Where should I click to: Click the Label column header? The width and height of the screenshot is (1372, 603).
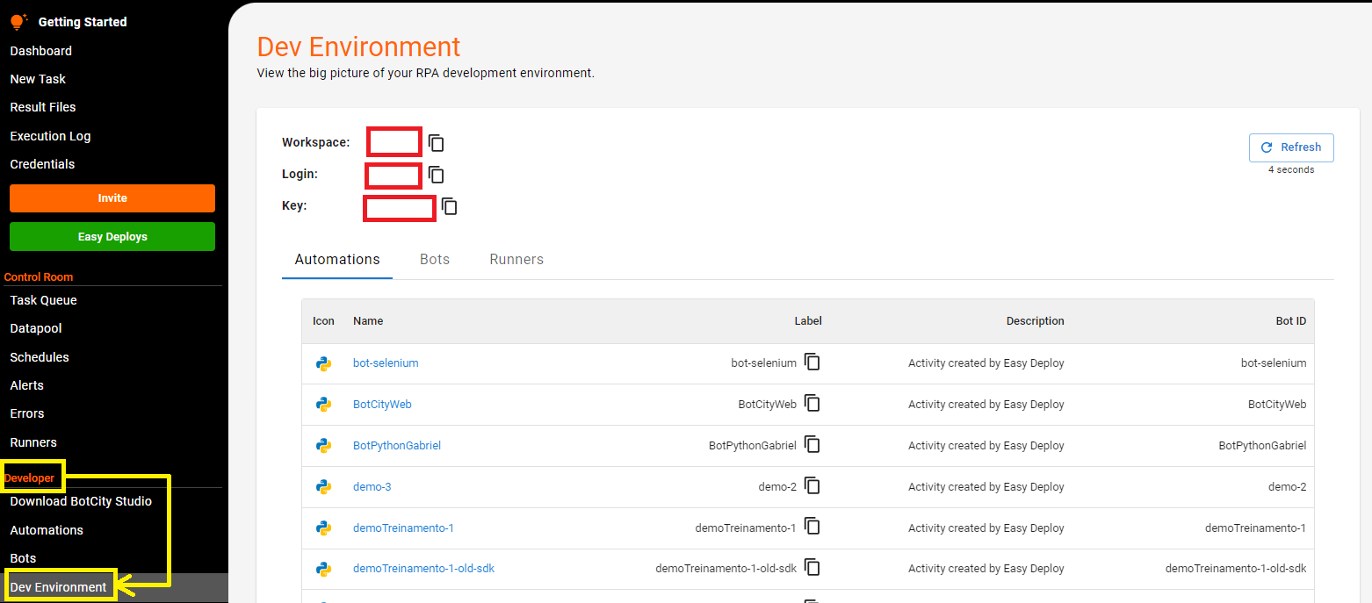tap(808, 321)
